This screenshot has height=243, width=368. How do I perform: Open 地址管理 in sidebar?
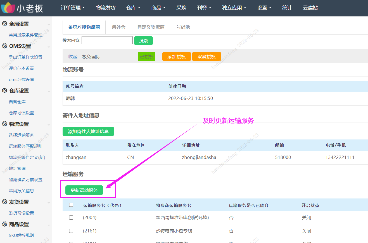click(17, 169)
